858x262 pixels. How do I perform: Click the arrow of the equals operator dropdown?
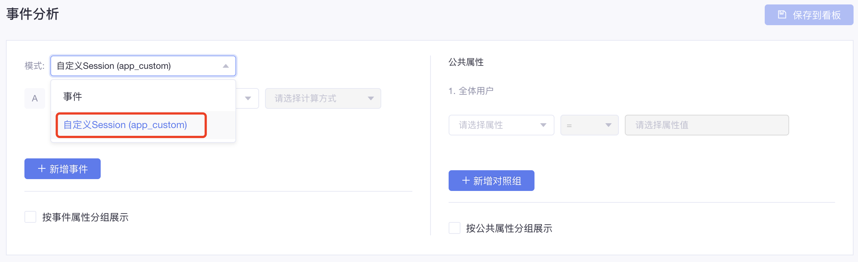point(608,125)
